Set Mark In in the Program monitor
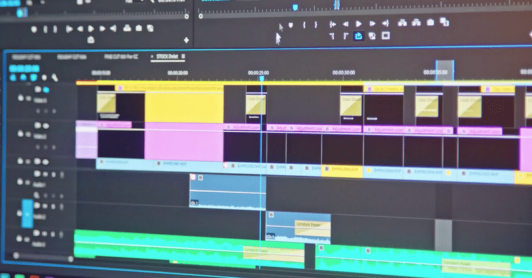Image resolution: width=532 pixels, height=278 pixels. coord(304,25)
